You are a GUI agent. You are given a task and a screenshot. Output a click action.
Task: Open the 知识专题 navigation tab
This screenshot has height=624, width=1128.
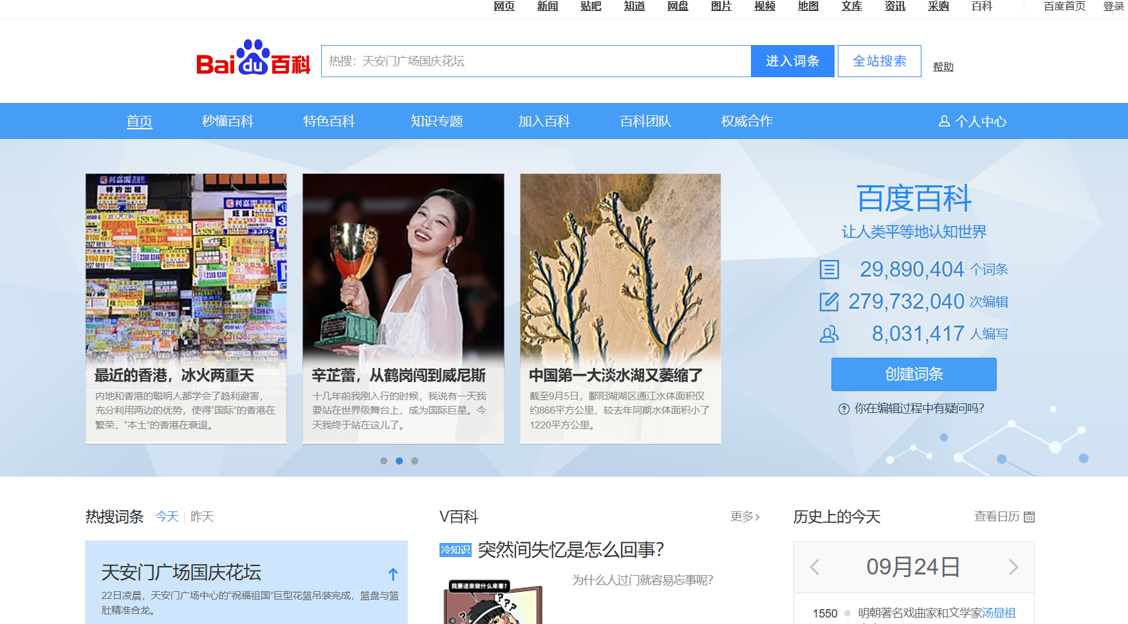click(437, 121)
